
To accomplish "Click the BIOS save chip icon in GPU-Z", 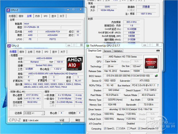I will click(x=156, y=76).
